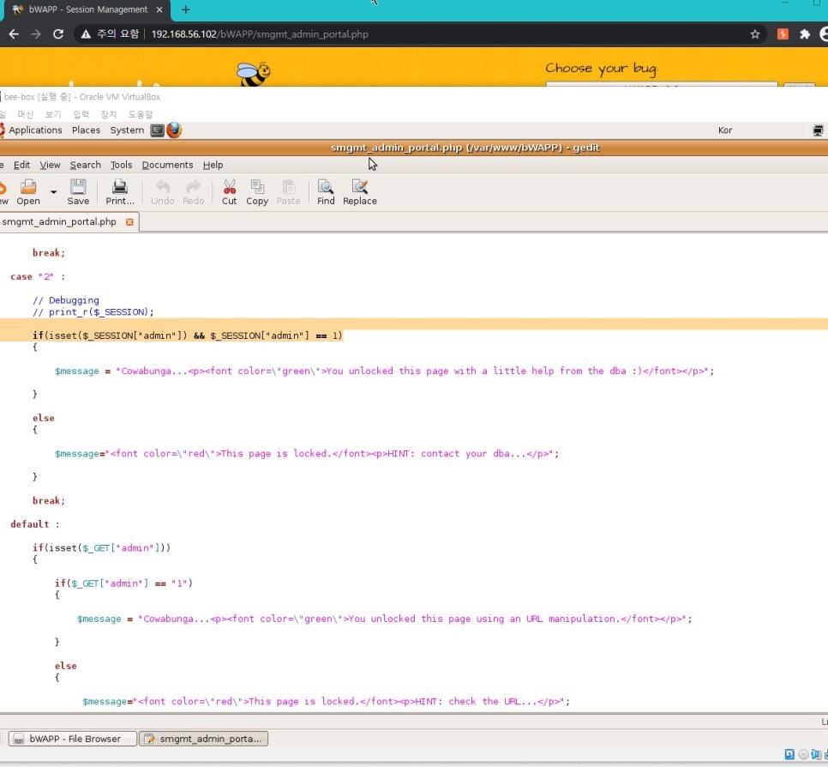Click the browser forward arrow
Viewport: 828px width, 767px height.
[x=36, y=34]
